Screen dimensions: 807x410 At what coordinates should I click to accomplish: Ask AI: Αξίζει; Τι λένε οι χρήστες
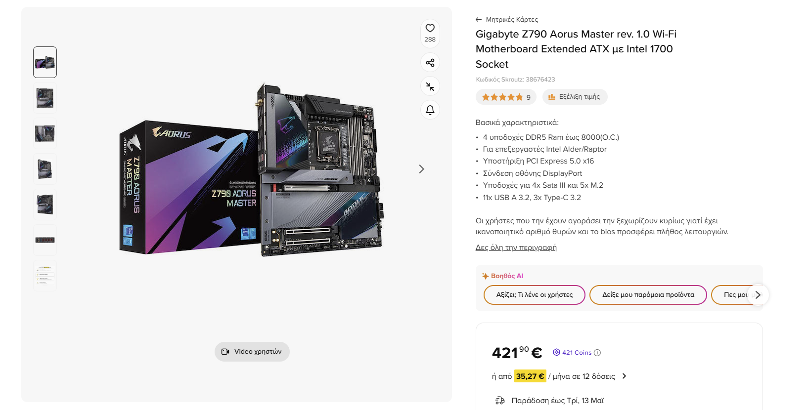tap(534, 295)
